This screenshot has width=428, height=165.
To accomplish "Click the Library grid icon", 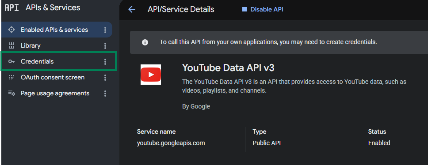I will pos(11,46).
